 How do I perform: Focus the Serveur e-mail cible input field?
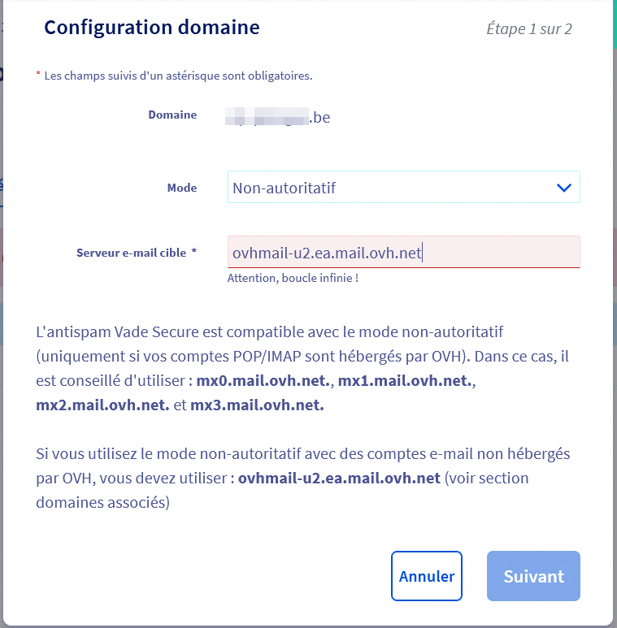403,253
